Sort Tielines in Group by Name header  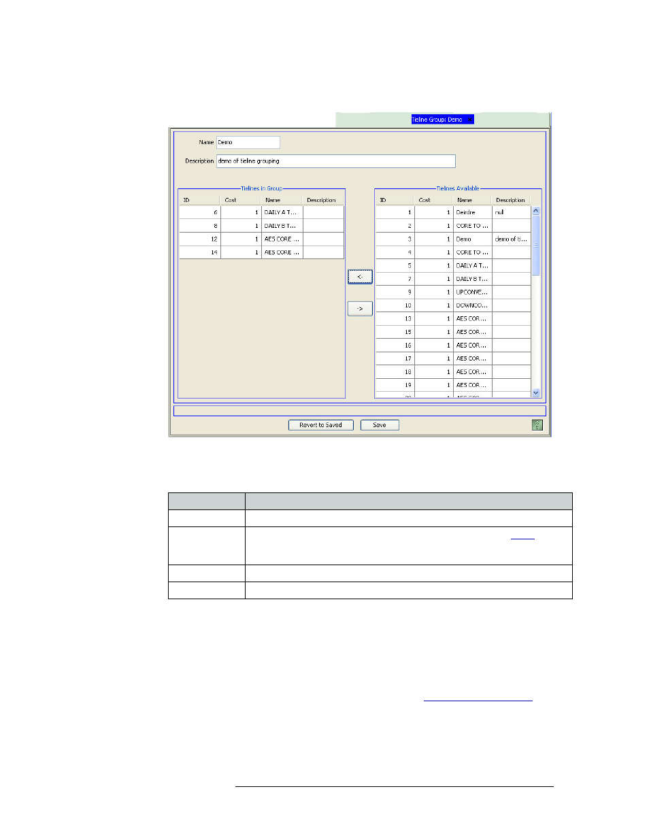tap(282, 200)
